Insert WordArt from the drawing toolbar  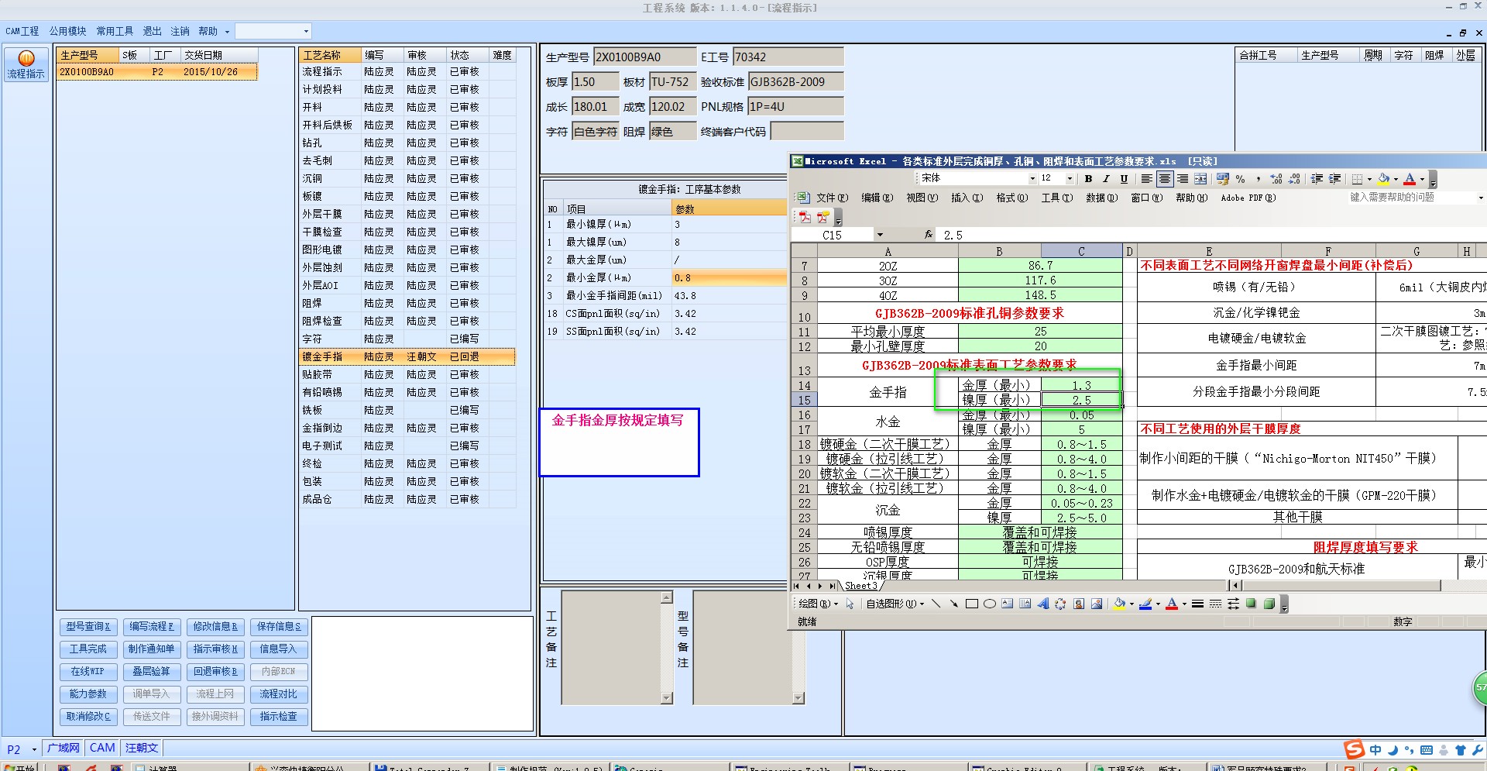point(1042,604)
